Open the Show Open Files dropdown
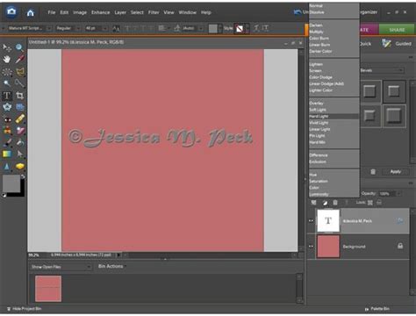Image resolution: width=416 pixels, height=316 pixels. click(61, 267)
